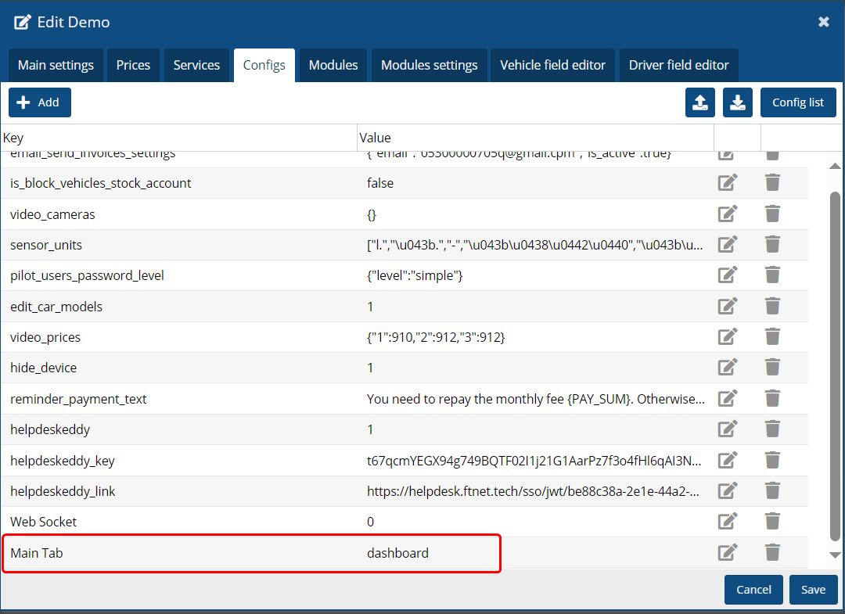The width and height of the screenshot is (845, 614).
Task: Click the upload configs icon button
Action: (699, 102)
